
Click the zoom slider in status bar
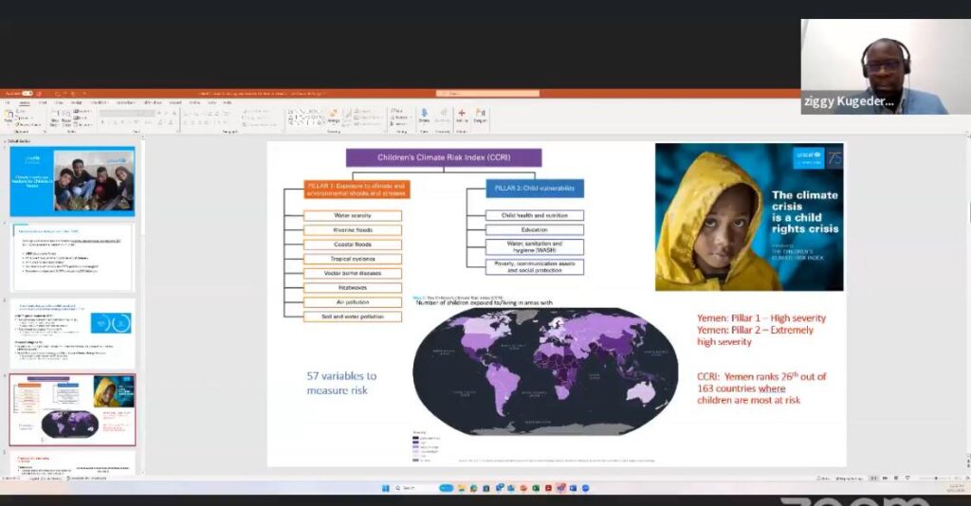click(x=935, y=479)
